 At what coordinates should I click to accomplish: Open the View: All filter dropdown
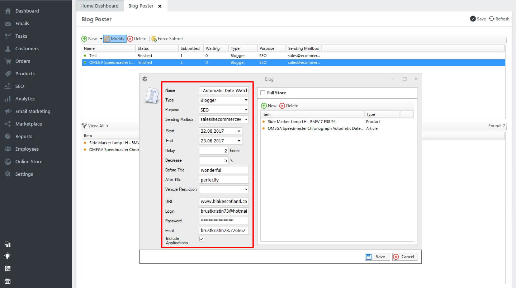coord(95,126)
